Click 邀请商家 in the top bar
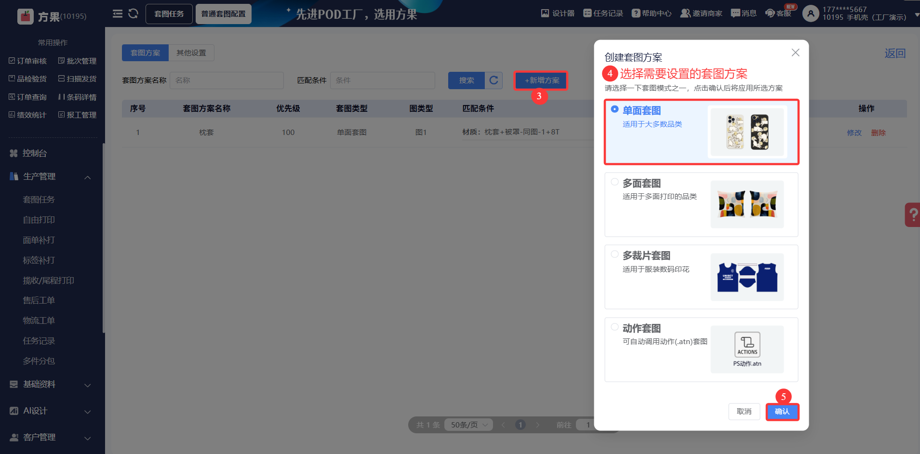This screenshot has width=920, height=454. tap(701, 13)
